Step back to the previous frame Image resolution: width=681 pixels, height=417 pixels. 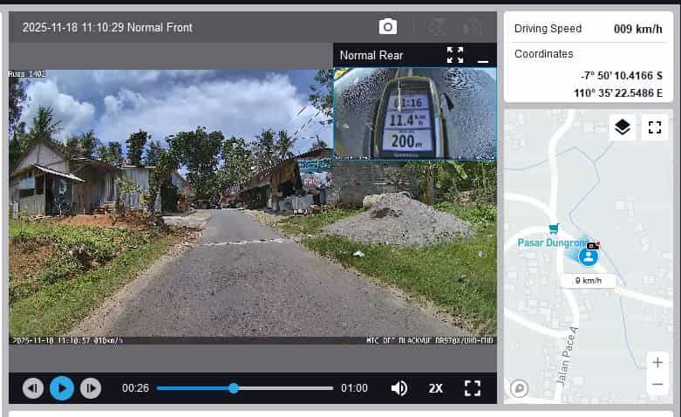(33, 388)
